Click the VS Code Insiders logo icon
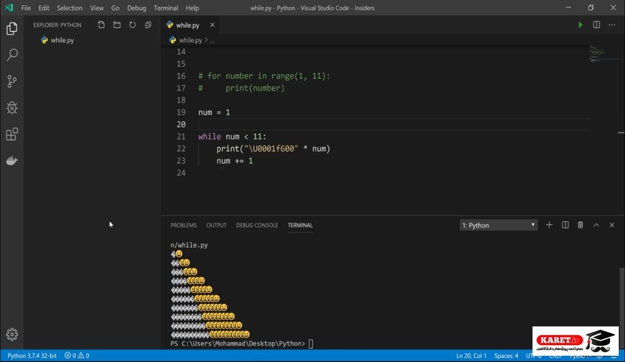This screenshot has height=362, width=625. point(9,7)
